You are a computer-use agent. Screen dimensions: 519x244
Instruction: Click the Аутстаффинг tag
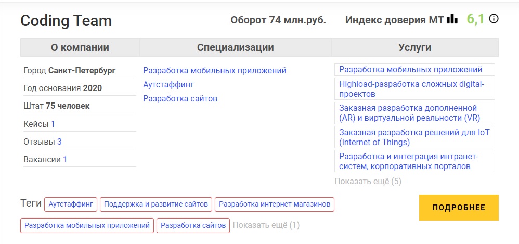point(71,204)
